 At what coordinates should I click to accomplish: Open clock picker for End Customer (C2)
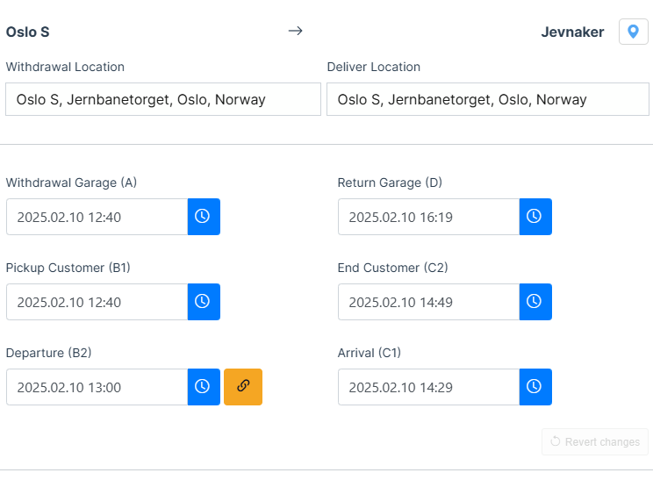(535, 302)
